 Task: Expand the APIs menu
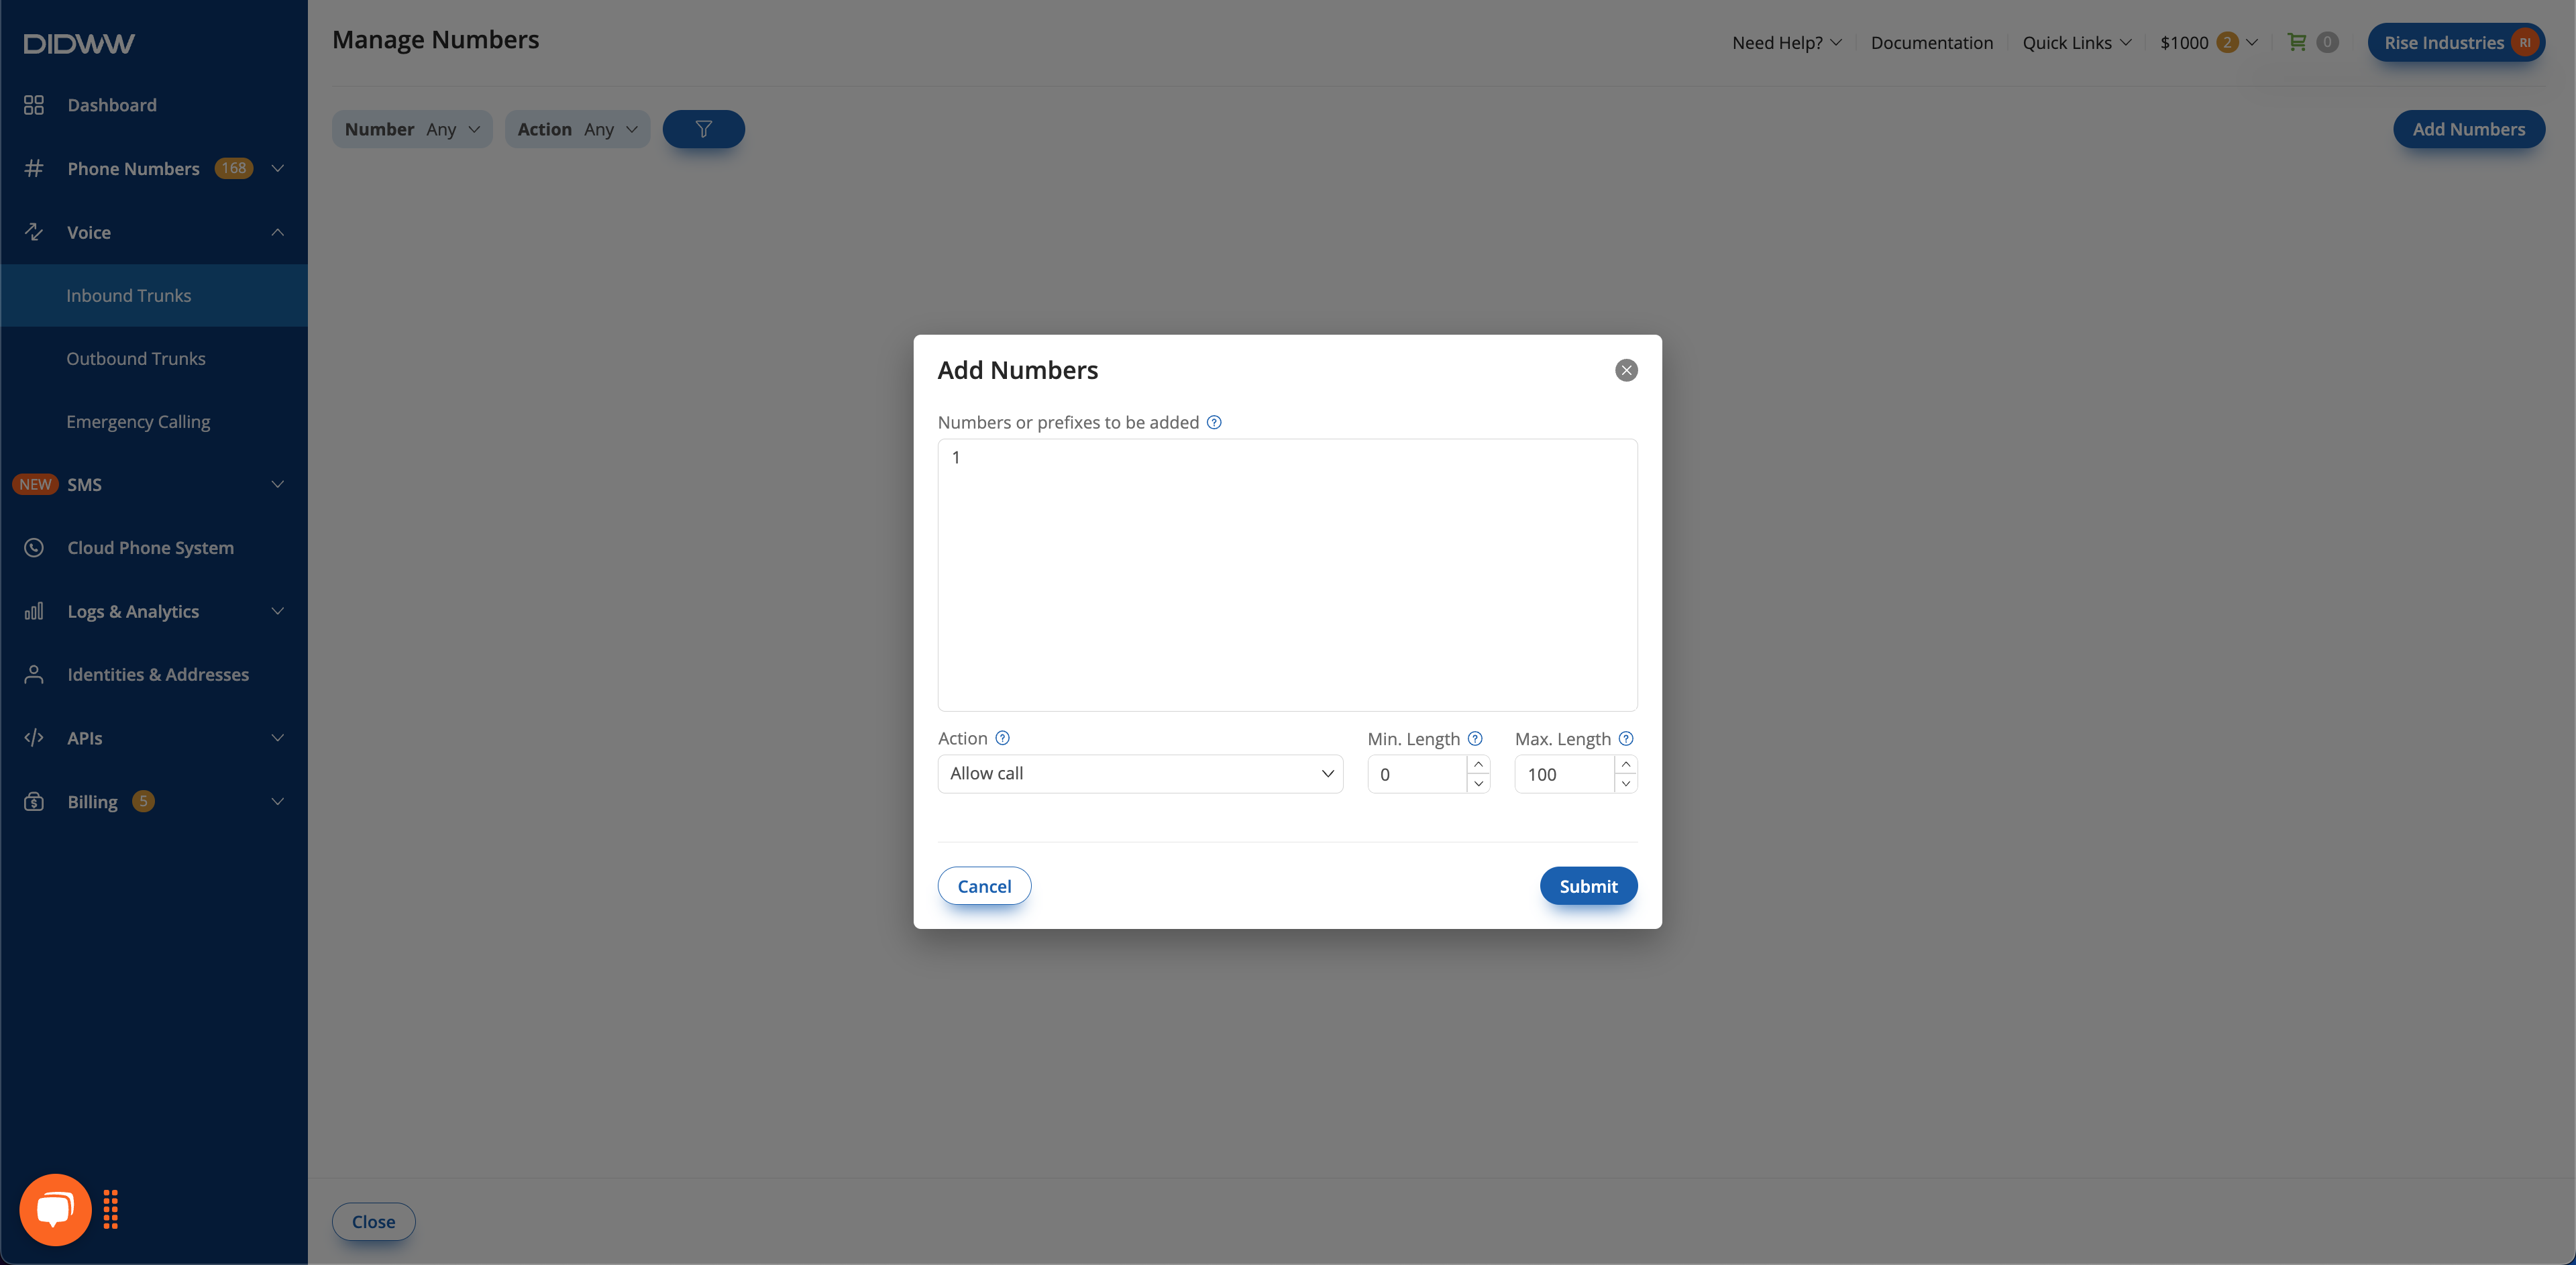pyautogui.click(x=278, y=738)
